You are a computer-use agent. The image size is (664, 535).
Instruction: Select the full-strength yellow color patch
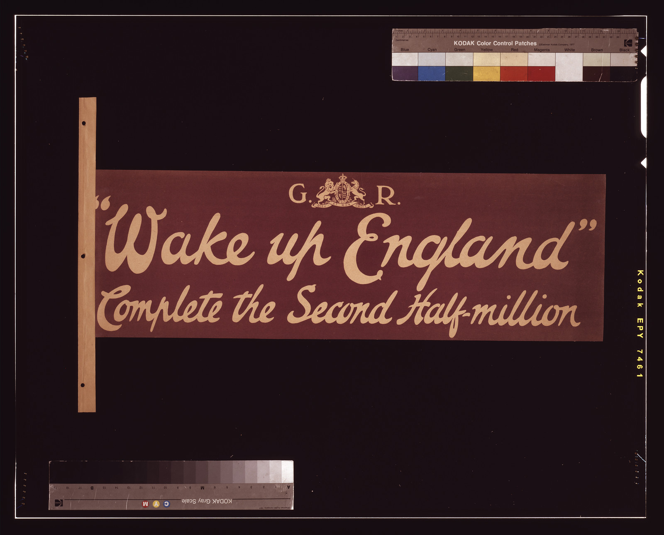click(x=486, y=73)
